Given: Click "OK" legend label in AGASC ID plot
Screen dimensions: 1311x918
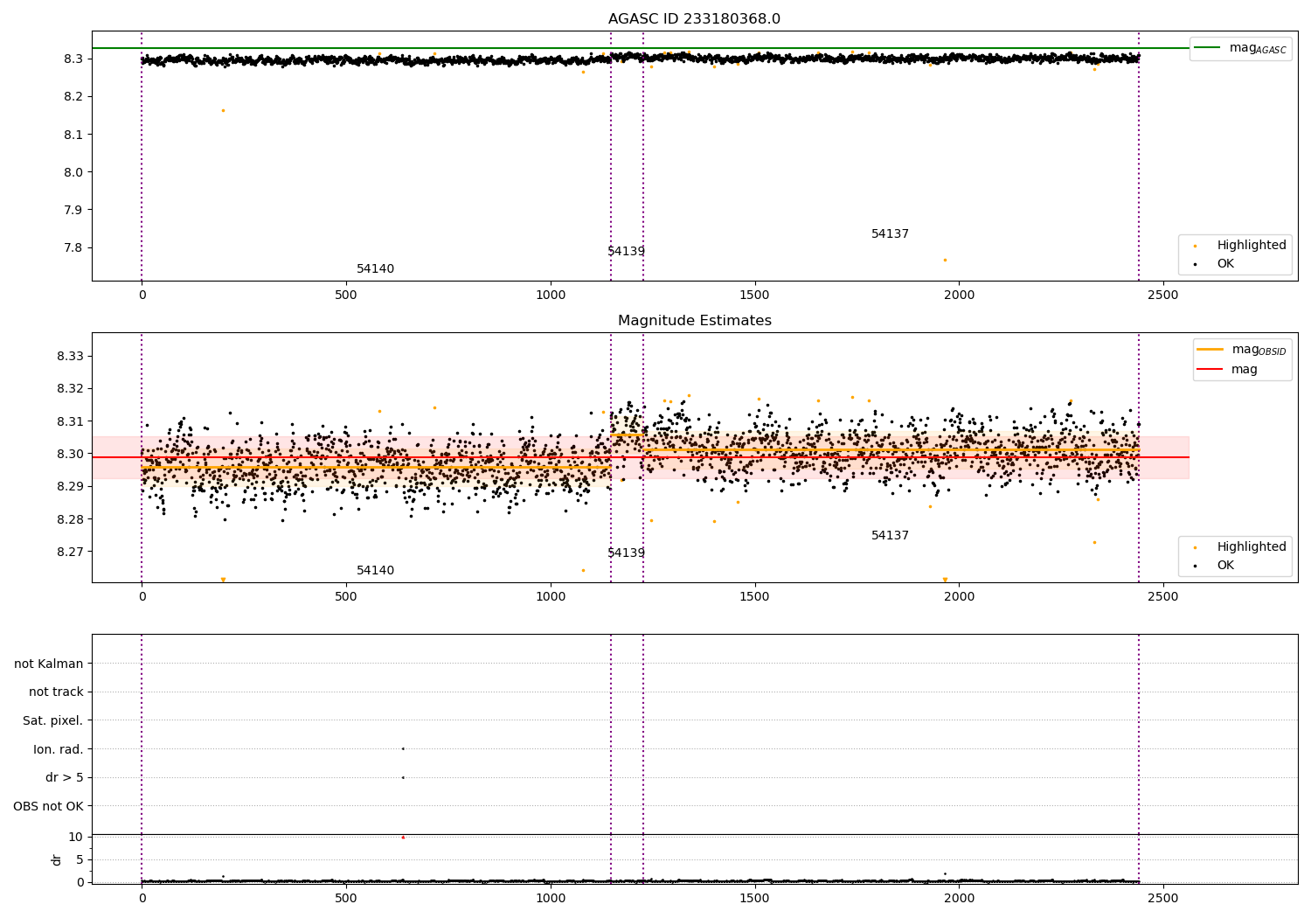Looking at the screenshot, I should [x=1225, y=263].
